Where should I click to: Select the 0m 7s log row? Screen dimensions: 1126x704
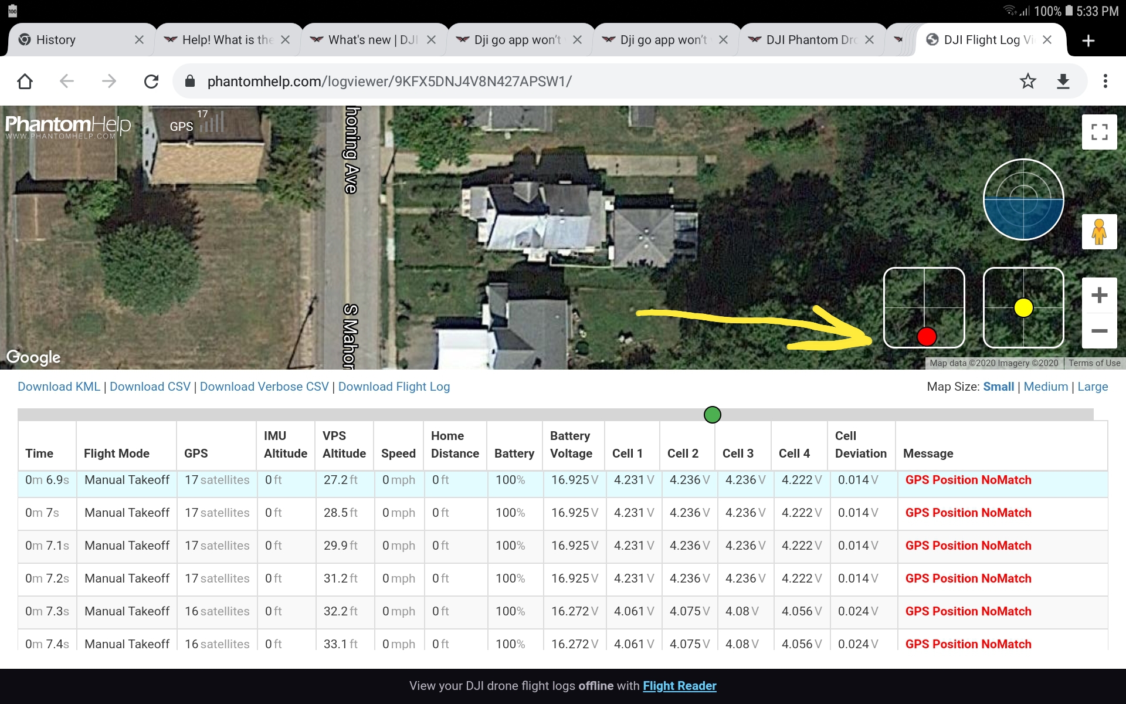563,513
